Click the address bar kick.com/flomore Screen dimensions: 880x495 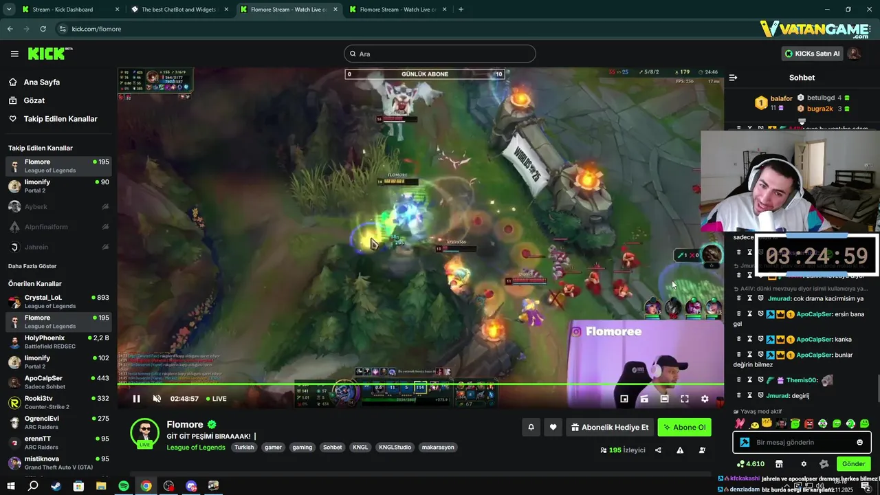coord(96,29)
